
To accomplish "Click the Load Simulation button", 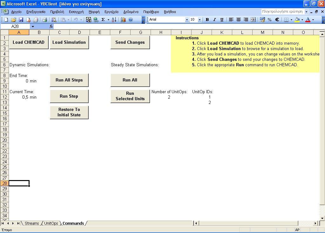I will point(69,42).
